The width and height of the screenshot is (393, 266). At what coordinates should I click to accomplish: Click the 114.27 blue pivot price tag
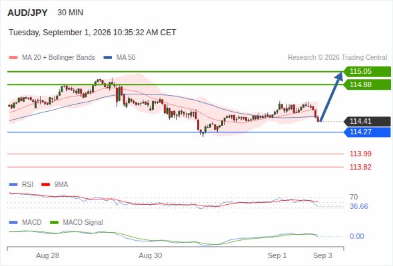pos(367,132)
